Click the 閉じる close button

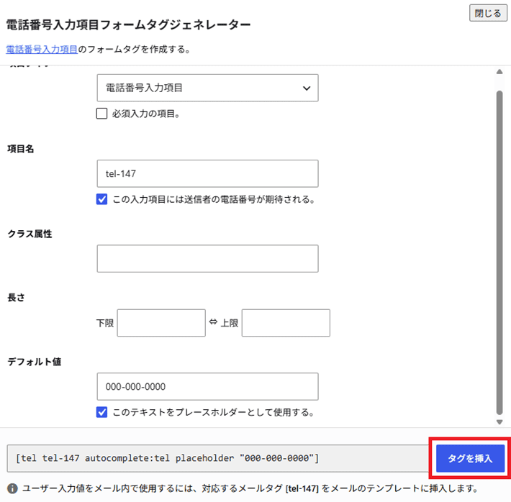(x=488, y=13)
